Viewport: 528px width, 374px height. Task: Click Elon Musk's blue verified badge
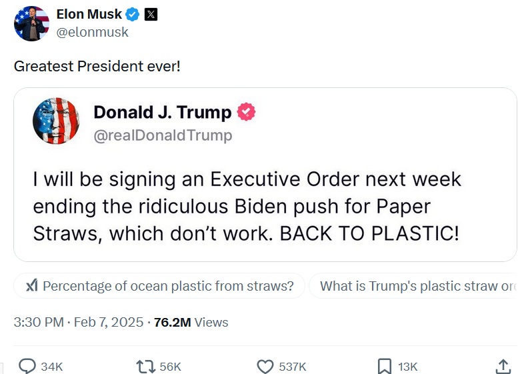pyautogui.click(x=133, y=15)
